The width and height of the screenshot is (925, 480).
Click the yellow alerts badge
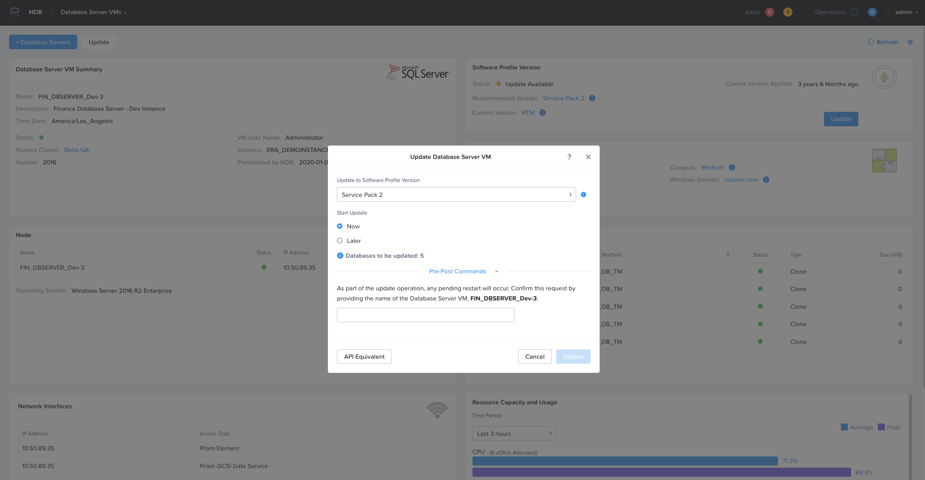787,12
